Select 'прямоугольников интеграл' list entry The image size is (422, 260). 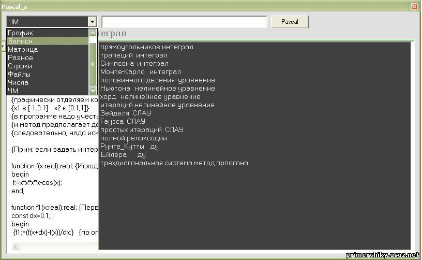pos(147,47)
